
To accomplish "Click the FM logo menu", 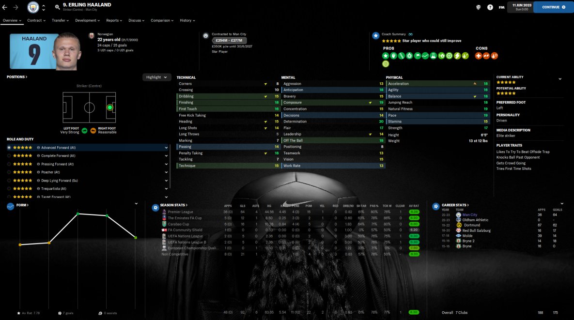I will [x=501, y=7].
